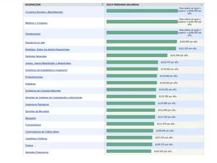The image size is (217, 163).
Task: Open the Gerentes Financieros link
Action: (37, 152)
